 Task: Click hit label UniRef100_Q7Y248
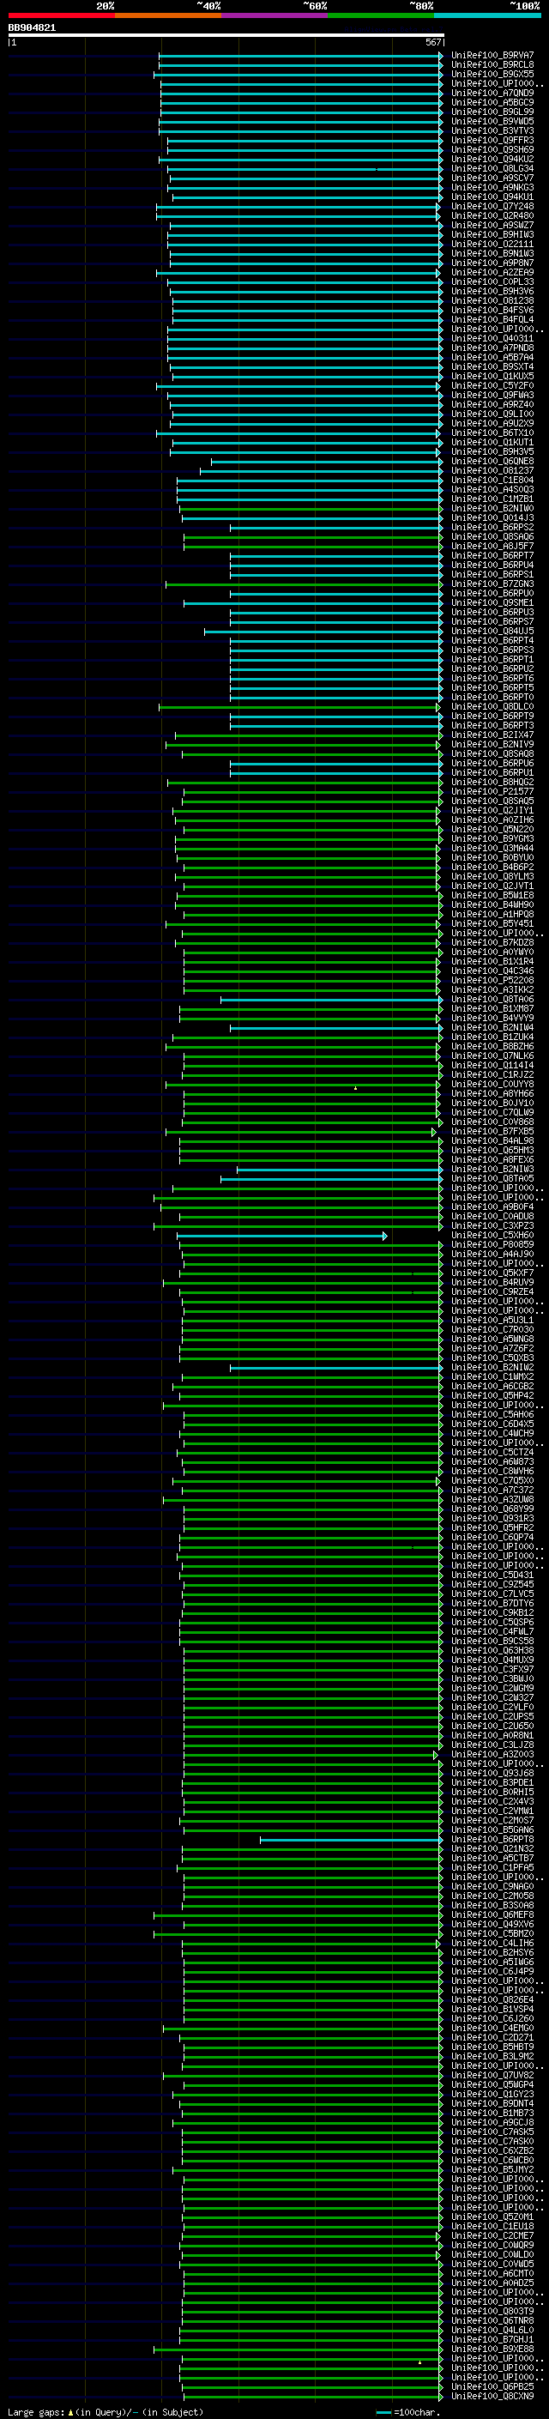pyautogui.click(x=492, y=207)
